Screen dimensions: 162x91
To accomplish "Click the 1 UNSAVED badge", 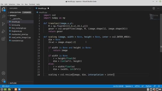I will (27, 12).
